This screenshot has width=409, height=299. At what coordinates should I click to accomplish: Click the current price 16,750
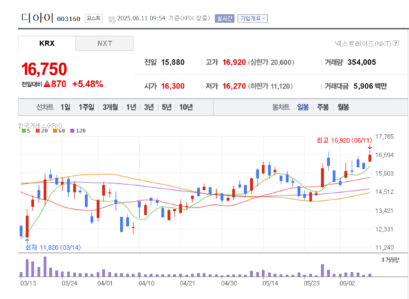click(x=44, y=69)
